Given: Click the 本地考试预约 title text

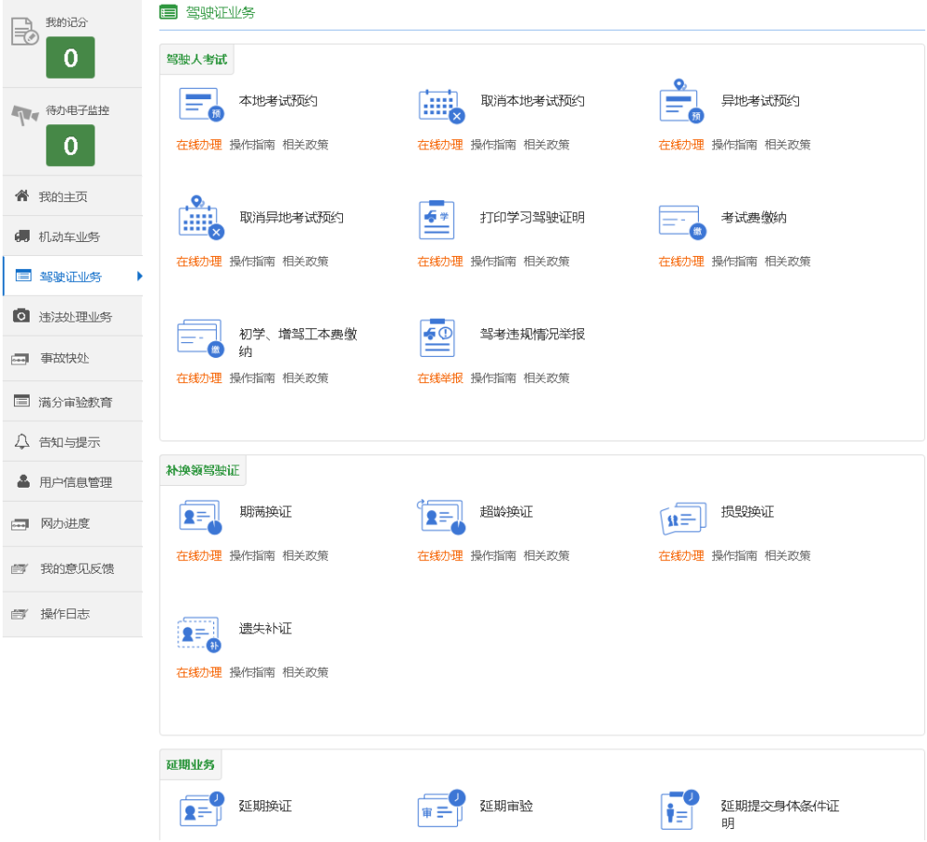Looking at the screenshot, I should pos(278,101).
